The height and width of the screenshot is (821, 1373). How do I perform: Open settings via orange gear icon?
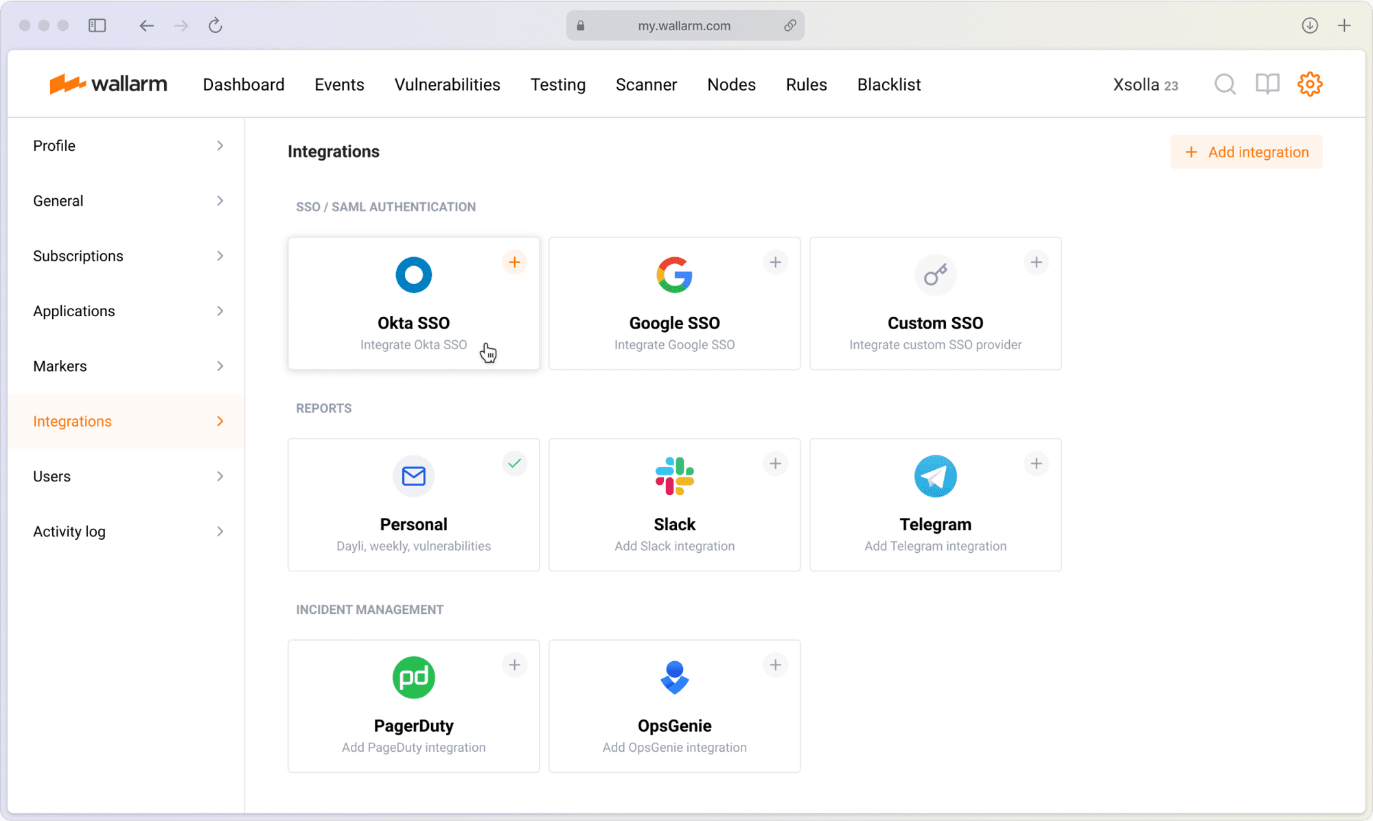click(1309, 84)
